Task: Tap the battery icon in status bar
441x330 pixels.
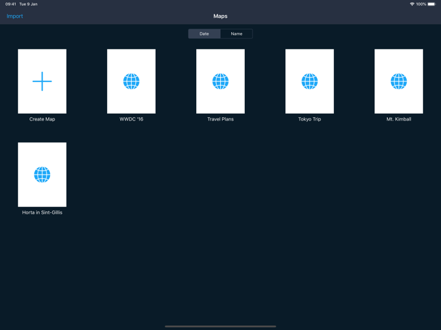Action: [x=431, y=4]
